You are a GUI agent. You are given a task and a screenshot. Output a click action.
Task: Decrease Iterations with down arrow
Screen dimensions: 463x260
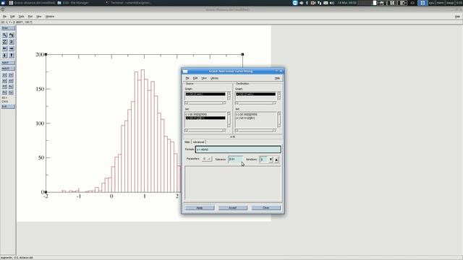pyautogui.click(x=271, y=160)
